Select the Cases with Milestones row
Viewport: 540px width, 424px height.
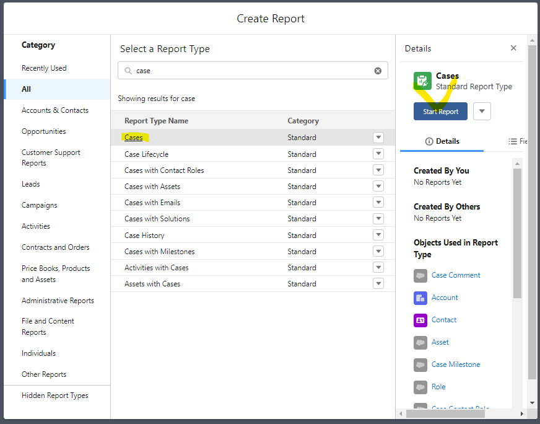(x=160, y=252)
